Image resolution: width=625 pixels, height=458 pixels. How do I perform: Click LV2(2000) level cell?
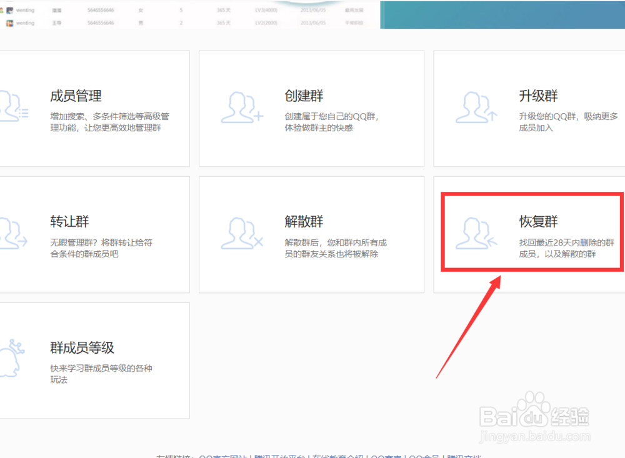click(266, 23)
